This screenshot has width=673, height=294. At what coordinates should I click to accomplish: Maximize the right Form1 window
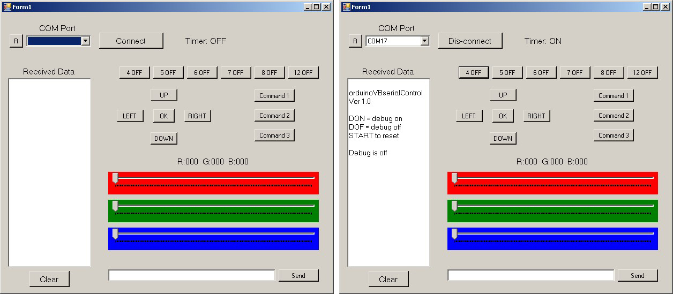656,7
